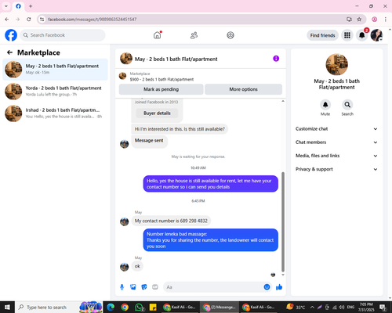Open the taskbar clock and date
The width and height of the screenshot is (392, 313).
pyautogui.click(x=366, y=308)
